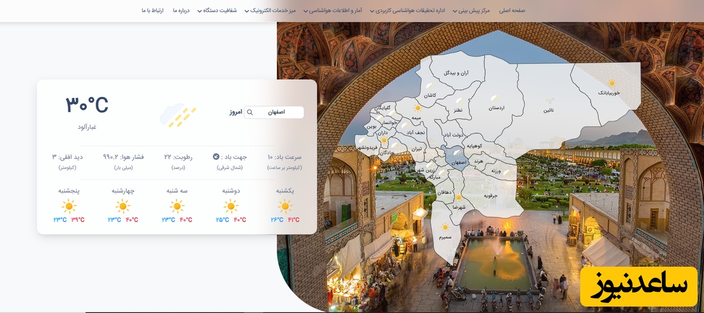This screenshot has height=313, width=704.
Task: Open the میز خدمات الکترونیک dropdown
Action: tap(275, 11)
